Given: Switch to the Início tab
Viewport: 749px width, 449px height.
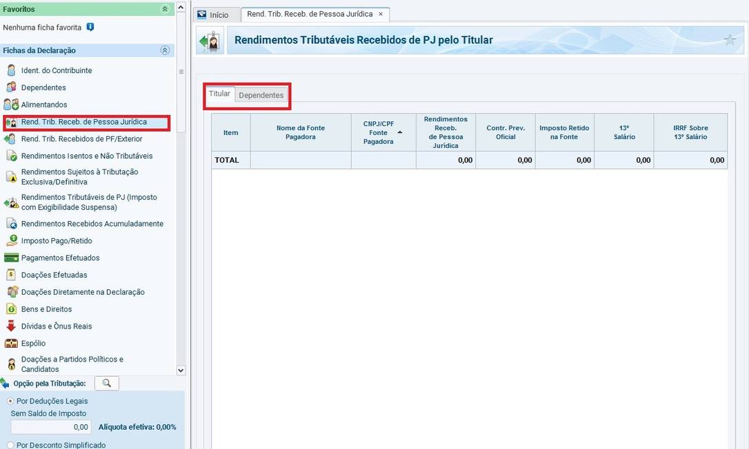Looking at the screenshot, I should coord(213,14).
